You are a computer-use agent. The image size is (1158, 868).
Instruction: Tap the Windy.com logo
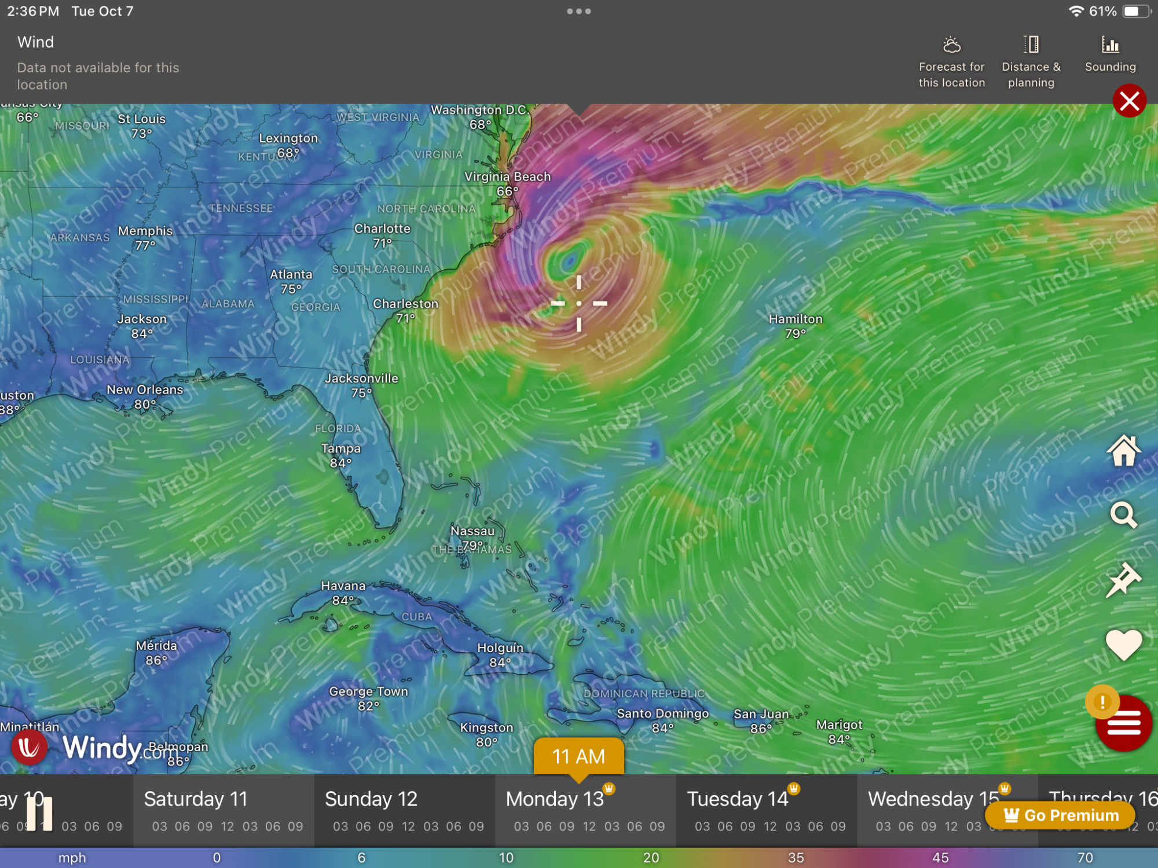(101, 748)
